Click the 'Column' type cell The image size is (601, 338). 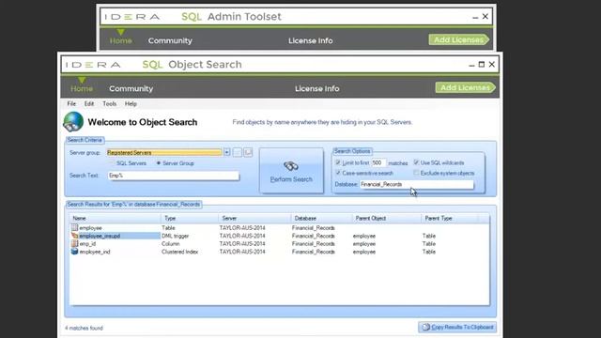(x=171, y=244)
